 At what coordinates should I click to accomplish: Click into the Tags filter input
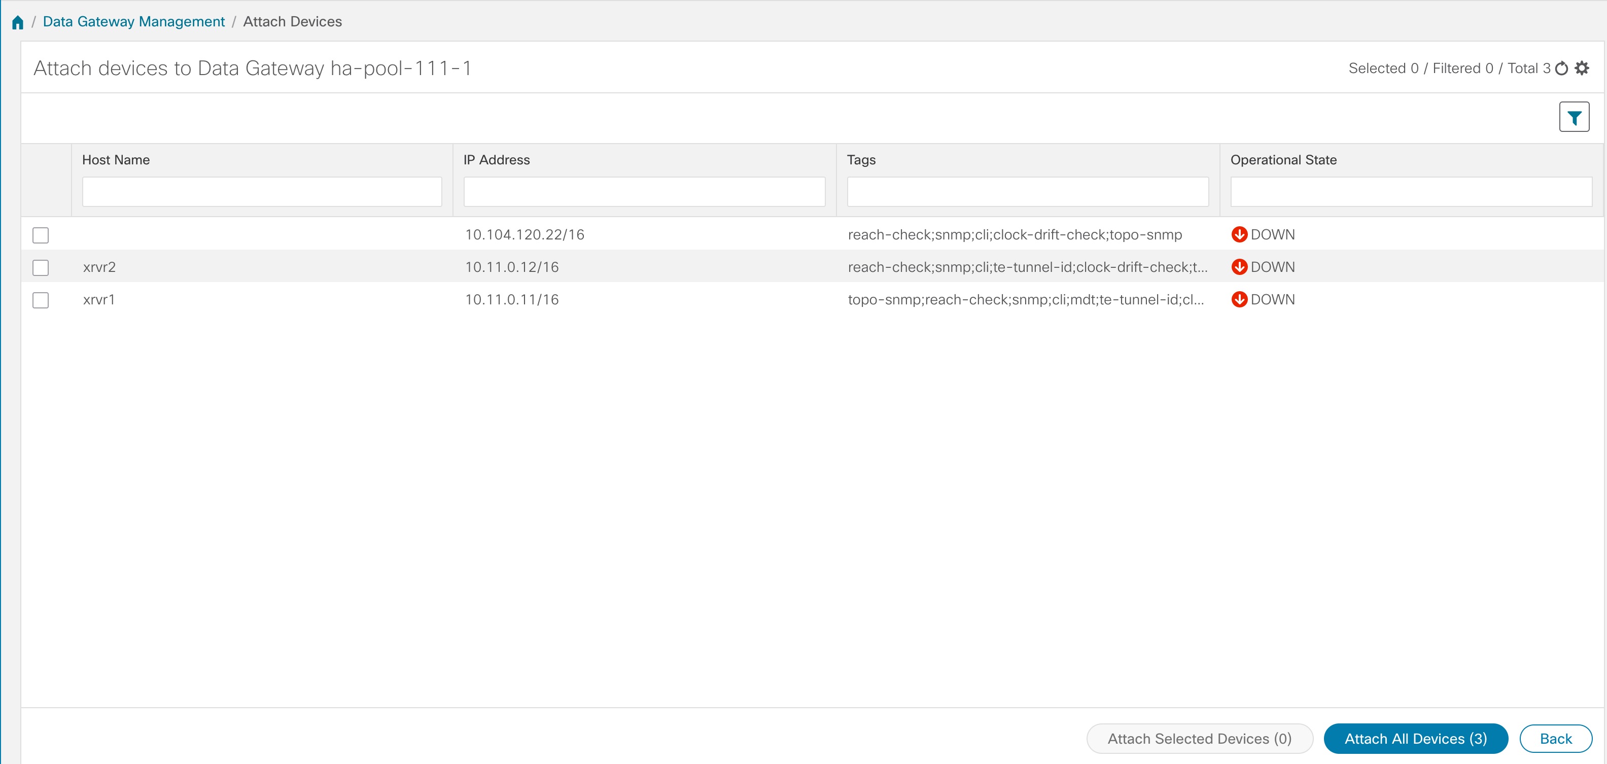click(x=1028, y=191)
